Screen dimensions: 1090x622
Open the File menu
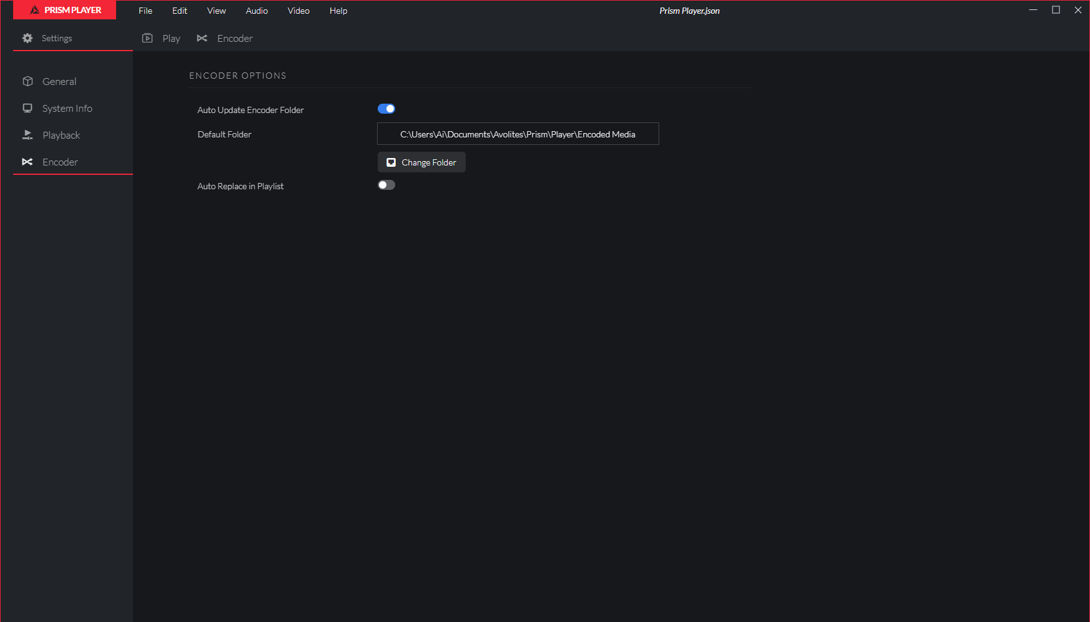[145, 11]
